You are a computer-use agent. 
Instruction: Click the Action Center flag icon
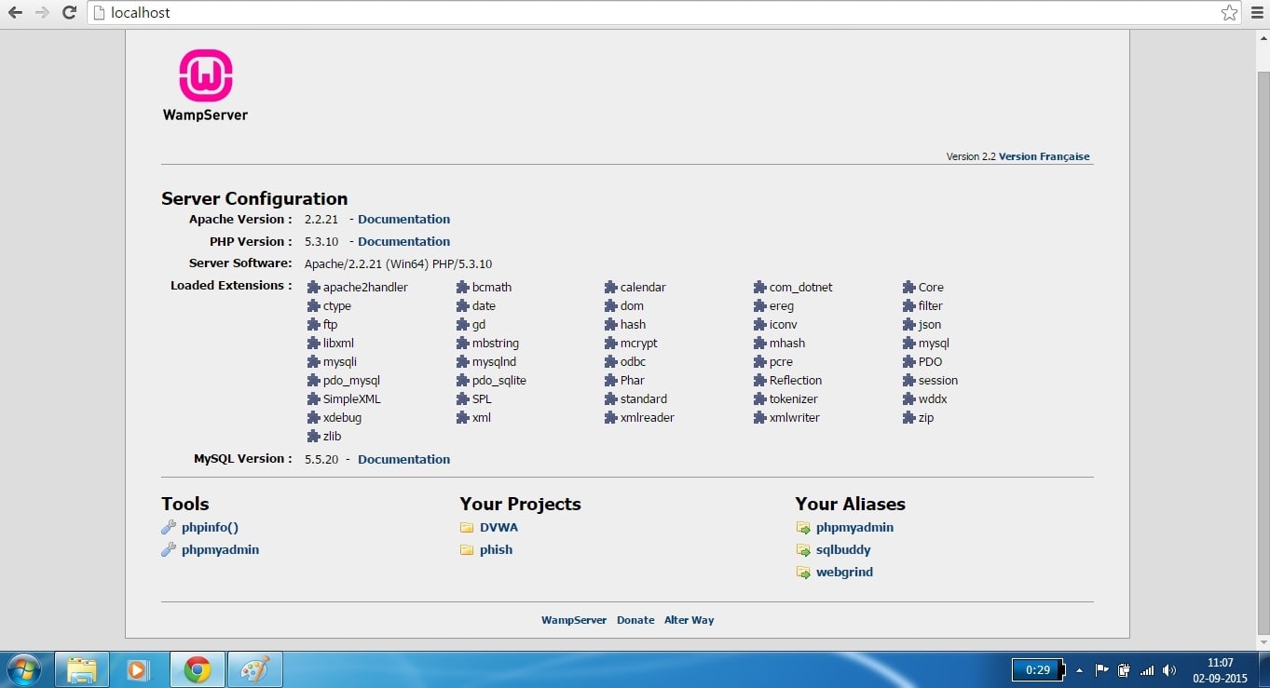(1101, 669)
